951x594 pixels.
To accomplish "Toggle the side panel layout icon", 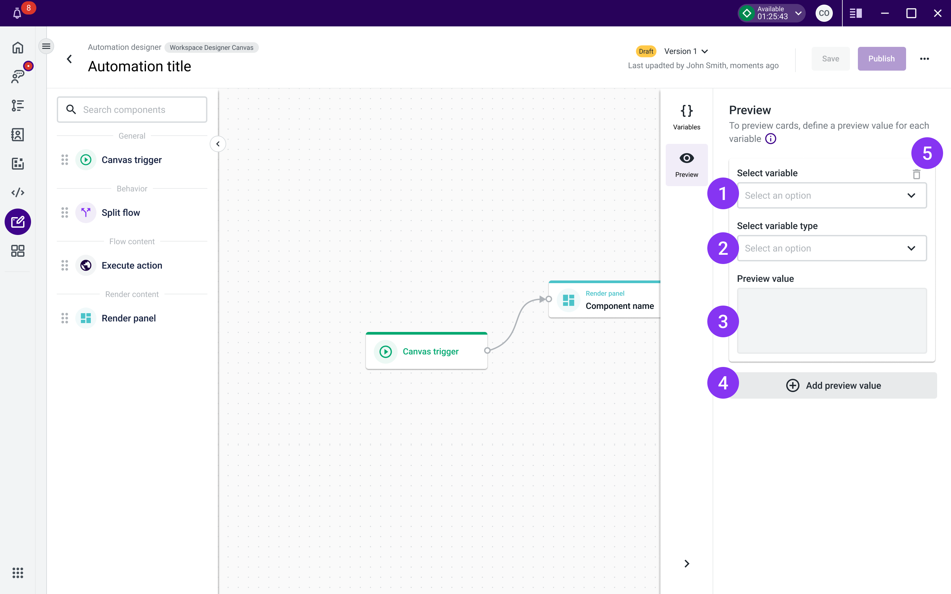I will coord(856,13).
